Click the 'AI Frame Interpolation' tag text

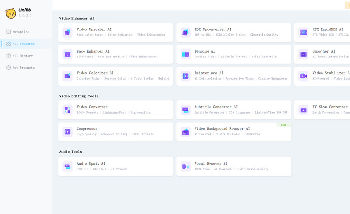[331, 57]
